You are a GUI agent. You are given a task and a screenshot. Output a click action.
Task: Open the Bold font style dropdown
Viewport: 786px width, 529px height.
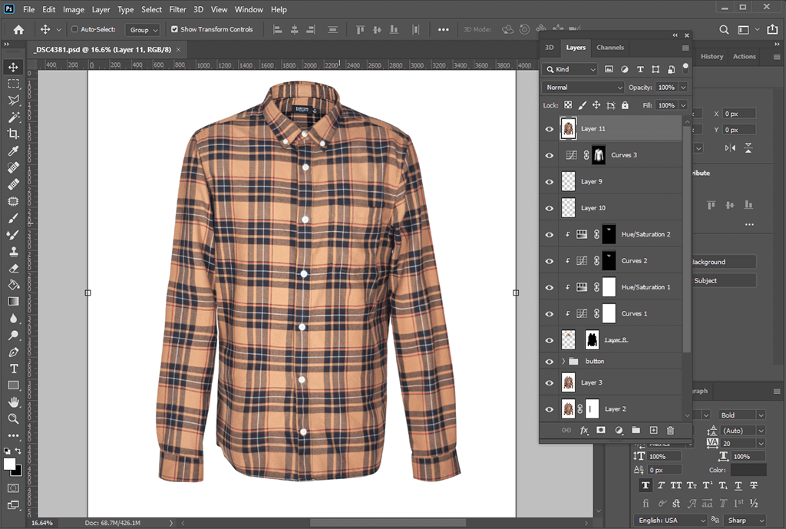point(742,415)
